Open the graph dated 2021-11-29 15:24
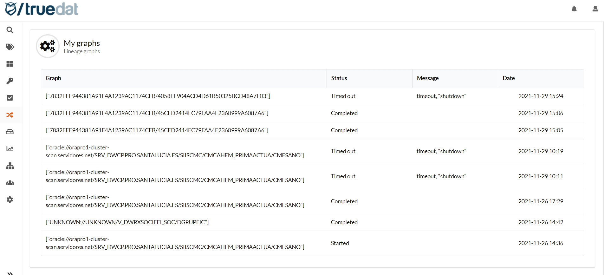This screenshot has height=275, width=604. click(x=158, y=96)
